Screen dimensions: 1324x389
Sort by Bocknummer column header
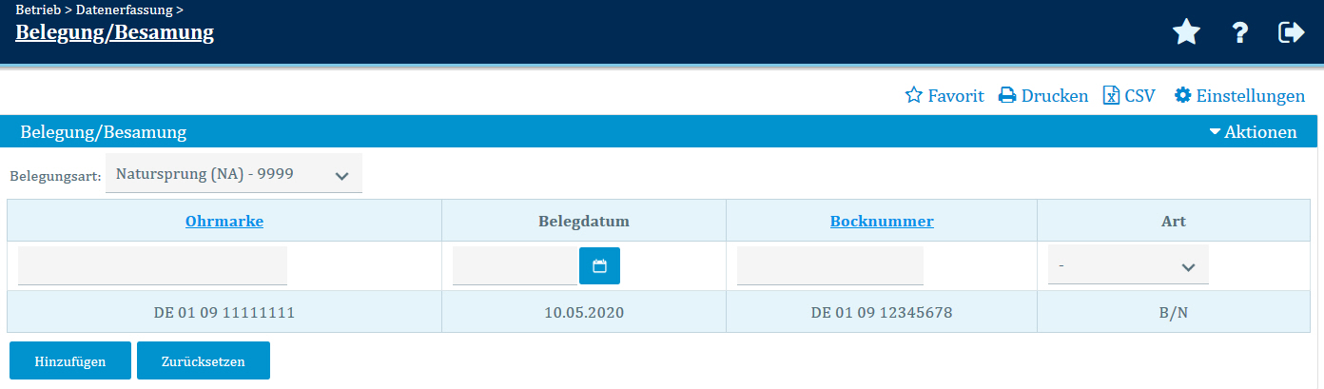tap(882, 222)
